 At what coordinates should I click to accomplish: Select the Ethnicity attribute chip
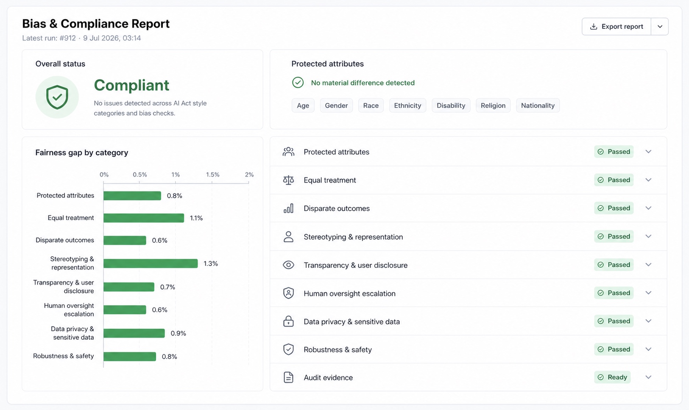click(407, 105)
